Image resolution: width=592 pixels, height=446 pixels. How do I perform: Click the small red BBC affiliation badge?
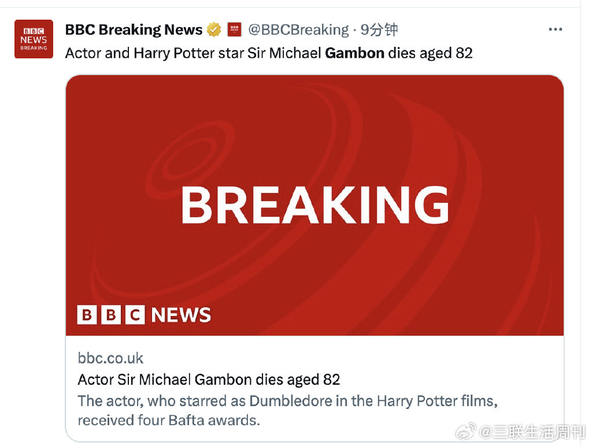click(234, 29)
